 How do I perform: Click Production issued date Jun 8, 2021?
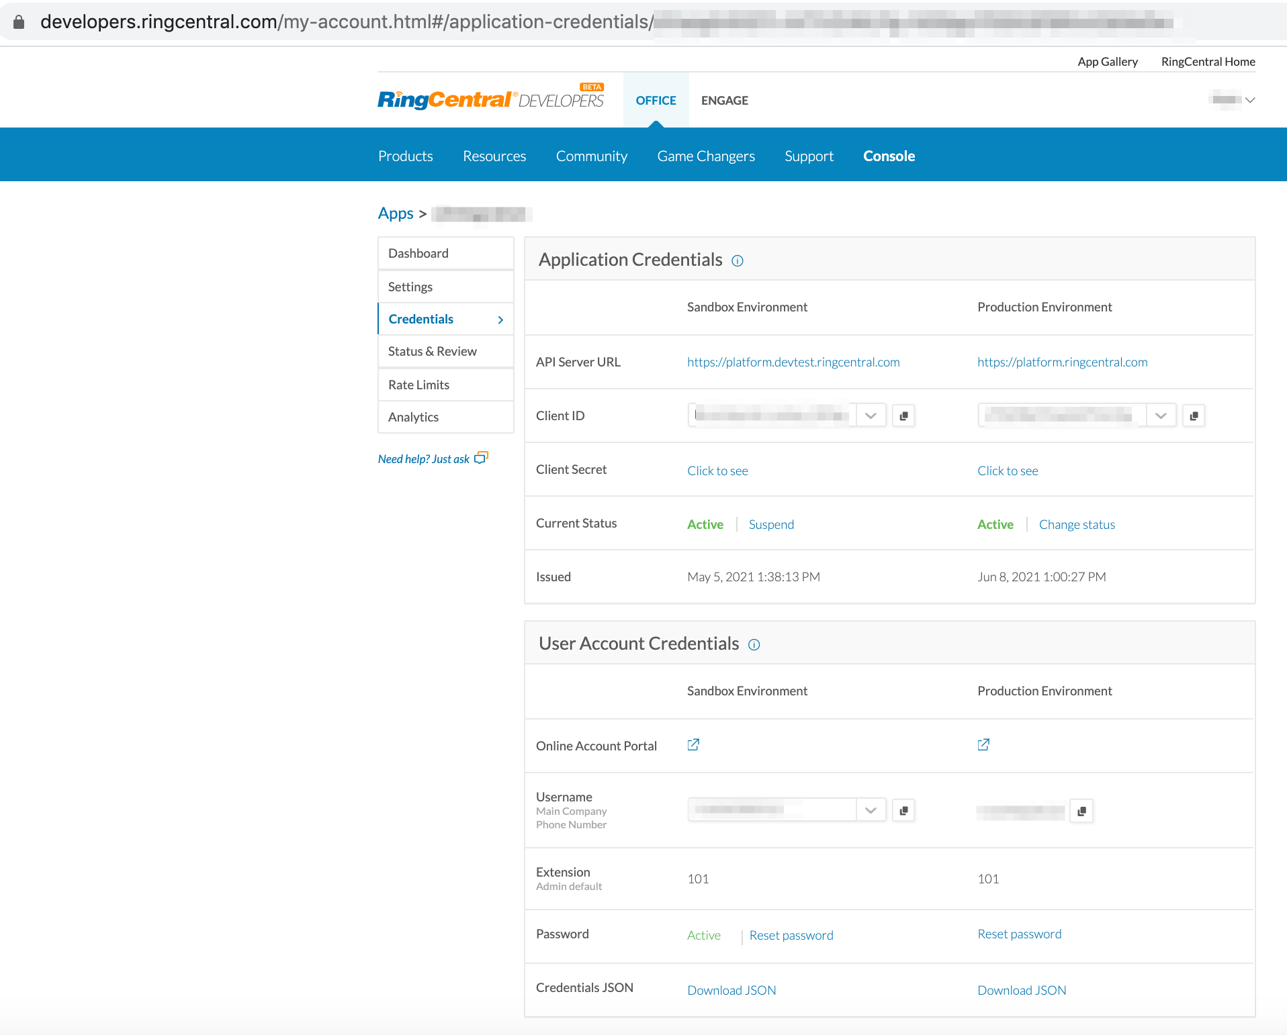click(x=1042, y=577)
